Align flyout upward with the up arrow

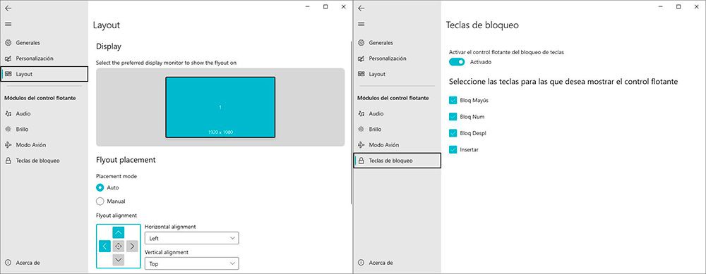click(119, 232)
